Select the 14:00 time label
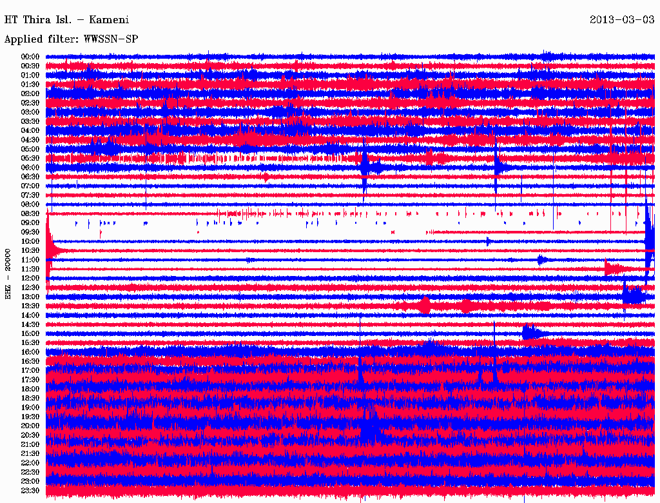 point(30,315)
